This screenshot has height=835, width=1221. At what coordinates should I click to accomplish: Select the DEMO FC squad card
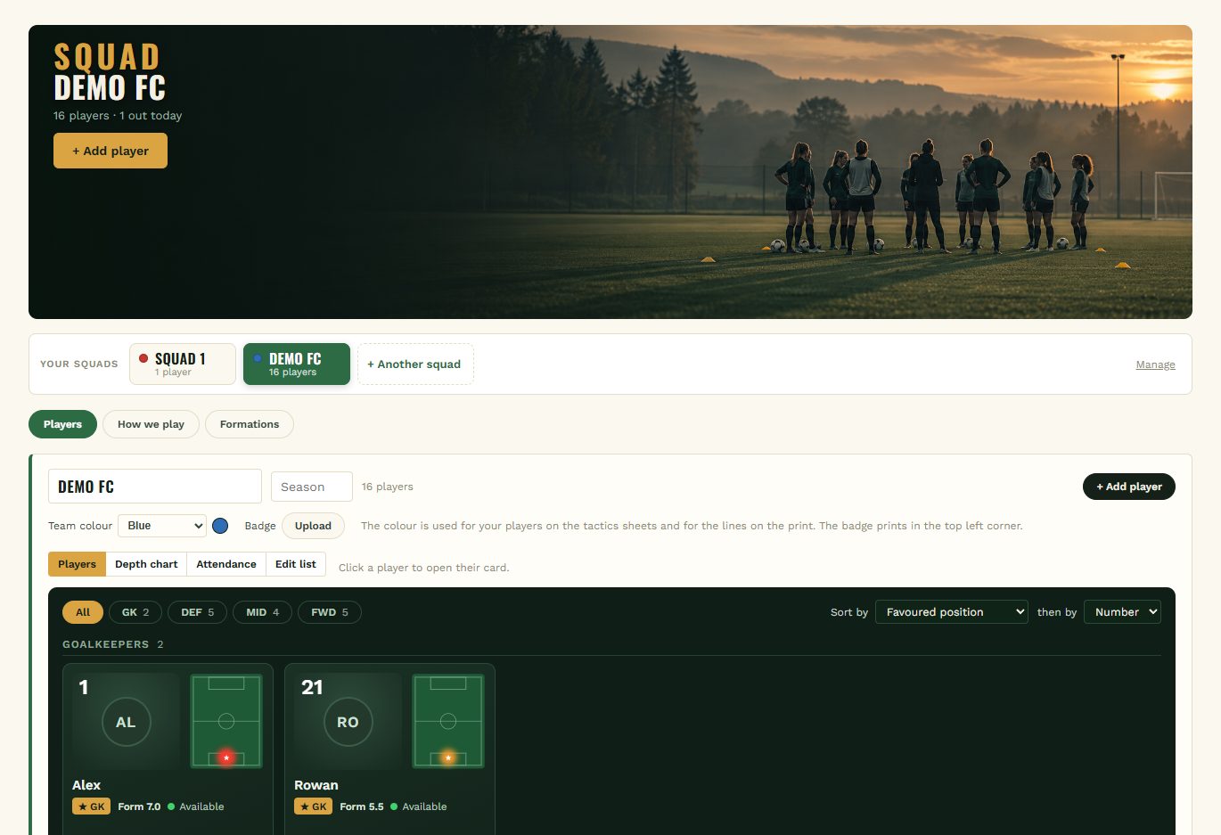(x=297, y=364)
